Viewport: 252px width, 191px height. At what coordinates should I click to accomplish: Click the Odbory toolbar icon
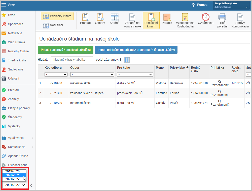click(x=100, y=17)
